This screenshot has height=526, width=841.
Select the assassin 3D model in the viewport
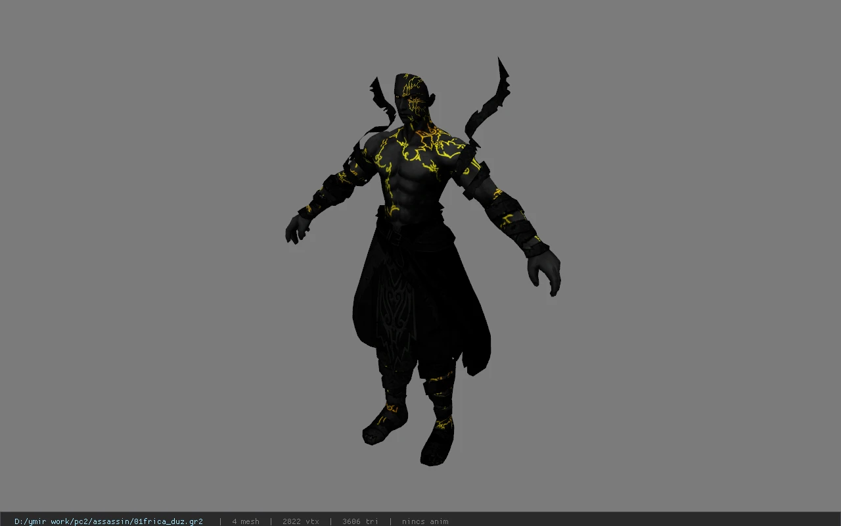[422, 262]
